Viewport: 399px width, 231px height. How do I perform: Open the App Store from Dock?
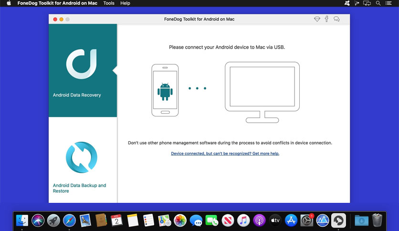point(291,220)
